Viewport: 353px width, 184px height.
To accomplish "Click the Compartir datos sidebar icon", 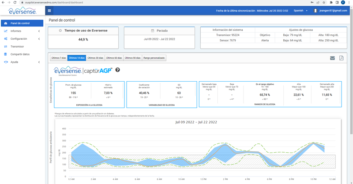I will [6, 54].
